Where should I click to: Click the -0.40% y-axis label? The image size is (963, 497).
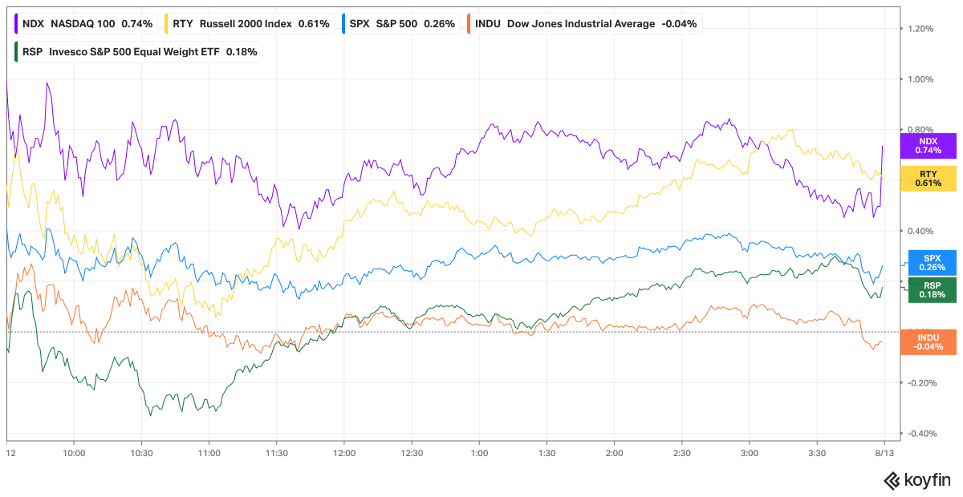[x=919, y=434]
